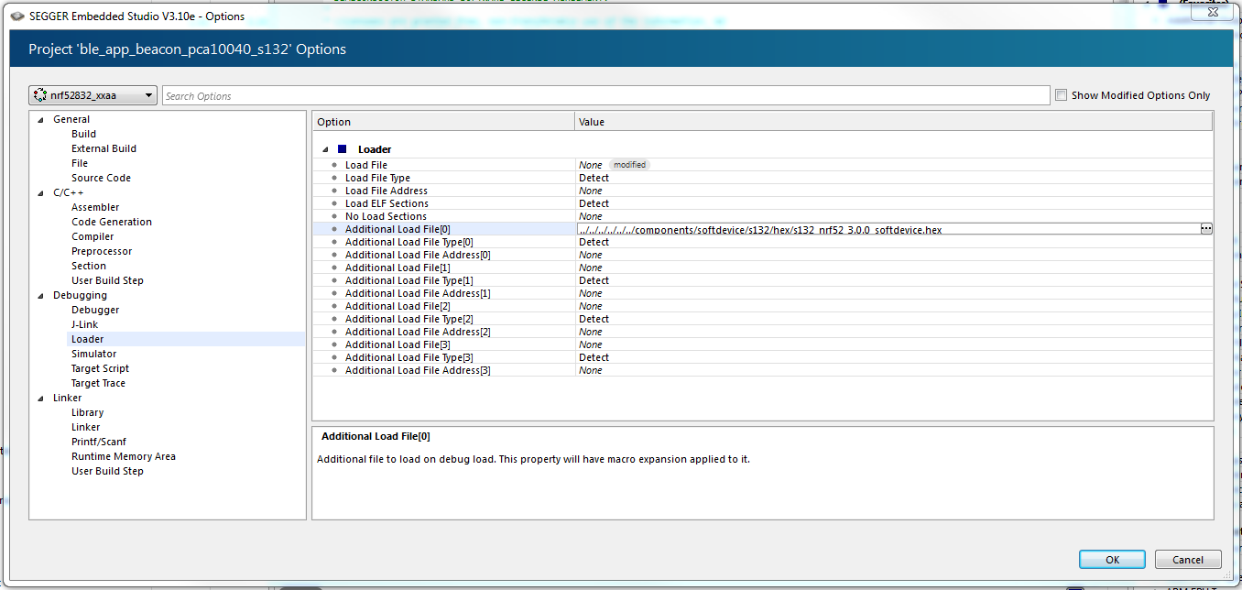The height and width of the screenshot is (590, 1242).
Task: Select Additional Load File[2] row
Action: coord(762,306)
